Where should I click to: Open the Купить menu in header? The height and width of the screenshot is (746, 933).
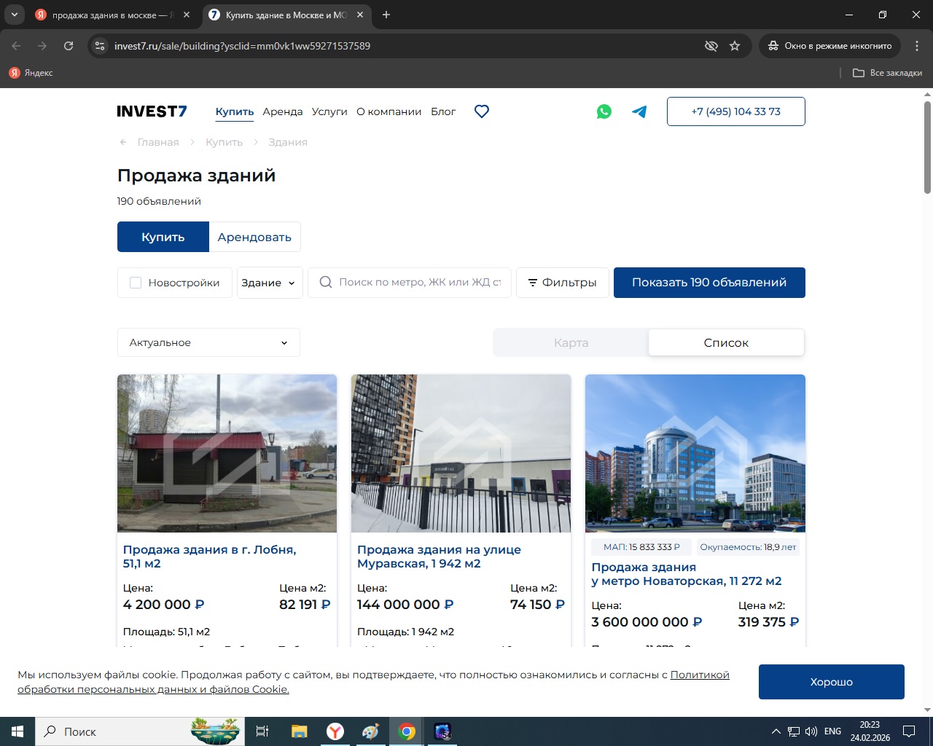tap(235, 111)
